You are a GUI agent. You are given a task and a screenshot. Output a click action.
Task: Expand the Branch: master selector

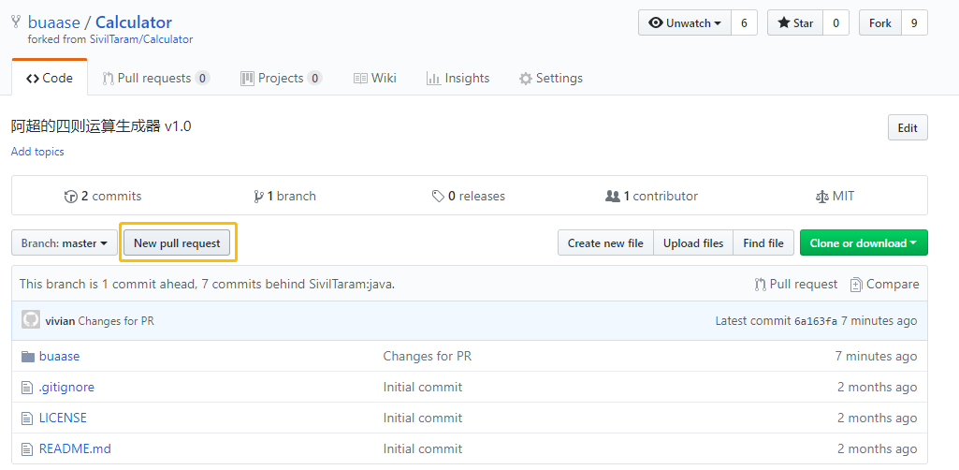pos(65,242)
